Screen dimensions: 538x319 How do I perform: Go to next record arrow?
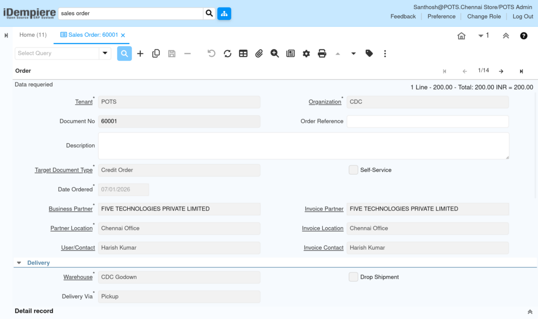tap(501, 71)
